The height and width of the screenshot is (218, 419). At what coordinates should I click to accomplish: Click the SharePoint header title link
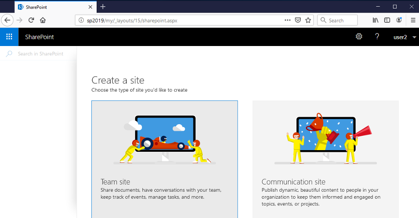tap(39, 37)
